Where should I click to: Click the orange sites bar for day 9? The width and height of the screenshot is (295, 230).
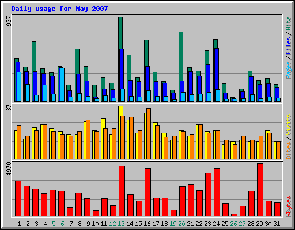tap(88, 139)
